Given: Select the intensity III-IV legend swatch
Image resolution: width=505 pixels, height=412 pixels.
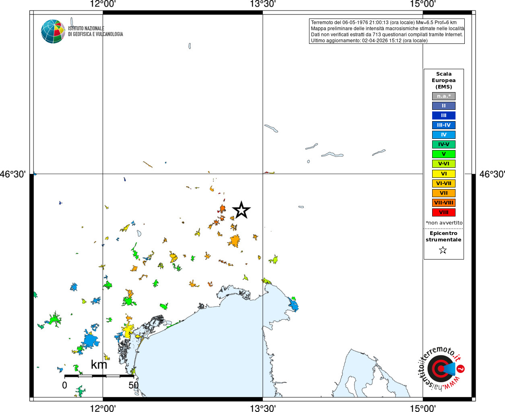Looking at the screenshot, I should pos(444,125).
